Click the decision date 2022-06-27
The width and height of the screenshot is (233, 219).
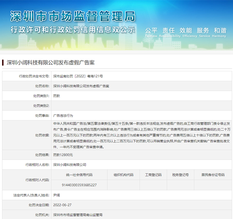pyautogui.click(x=62, y=205)
